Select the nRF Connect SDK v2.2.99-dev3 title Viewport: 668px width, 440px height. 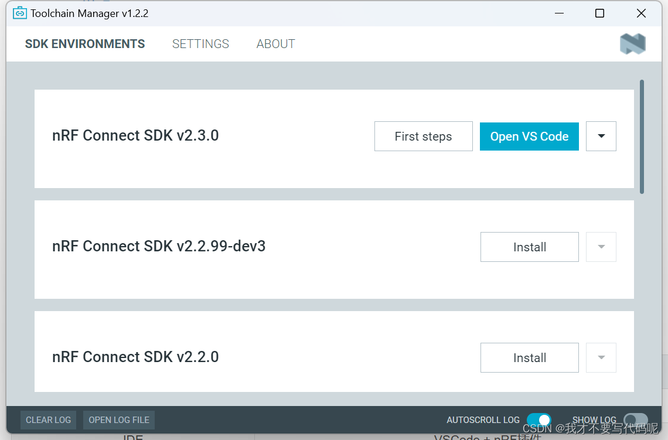click(x=159, y=246)
